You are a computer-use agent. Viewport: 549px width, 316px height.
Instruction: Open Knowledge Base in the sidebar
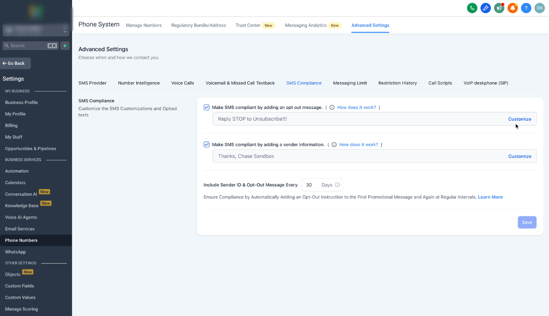(x=22, y=206)
